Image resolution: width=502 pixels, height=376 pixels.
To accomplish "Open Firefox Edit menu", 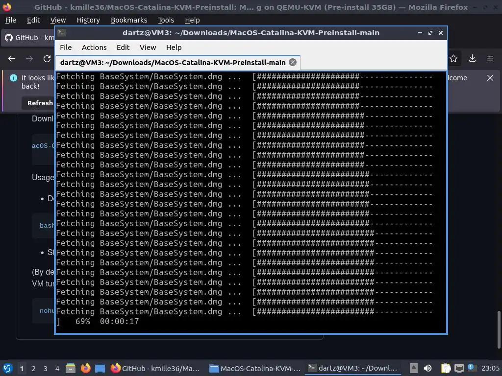I will tap(33, 20).
